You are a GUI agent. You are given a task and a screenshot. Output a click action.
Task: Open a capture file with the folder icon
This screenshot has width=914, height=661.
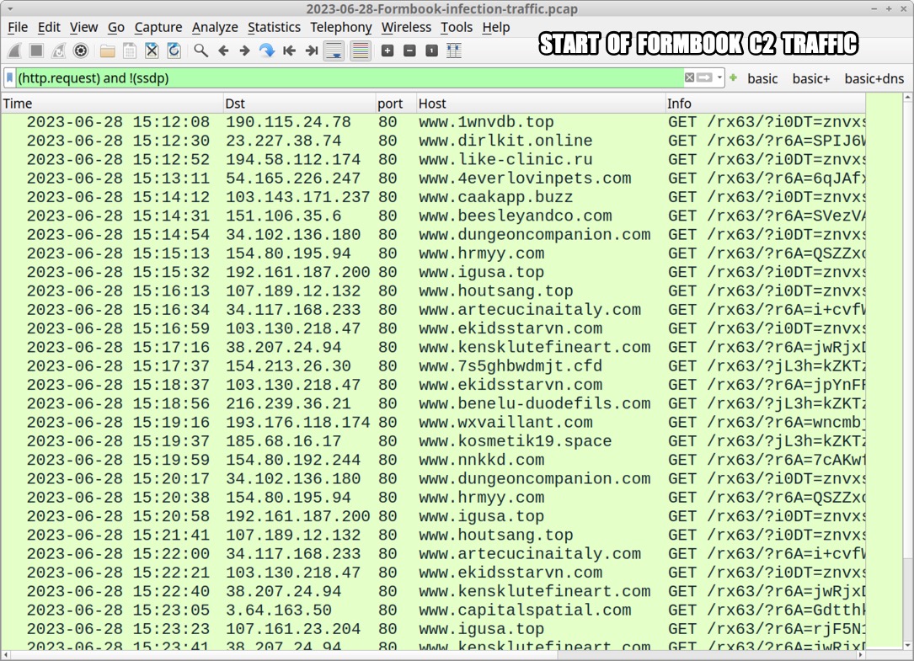tap(107, 51)
